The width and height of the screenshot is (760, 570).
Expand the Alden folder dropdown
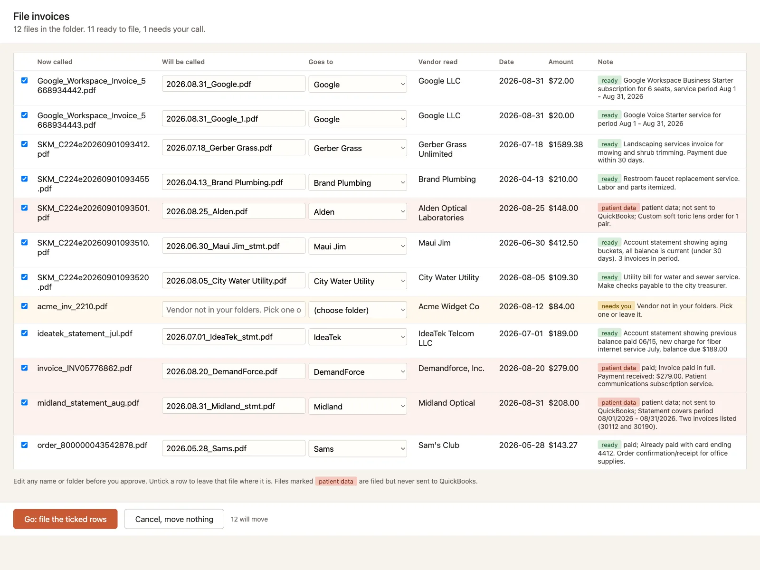pos(358,211)
